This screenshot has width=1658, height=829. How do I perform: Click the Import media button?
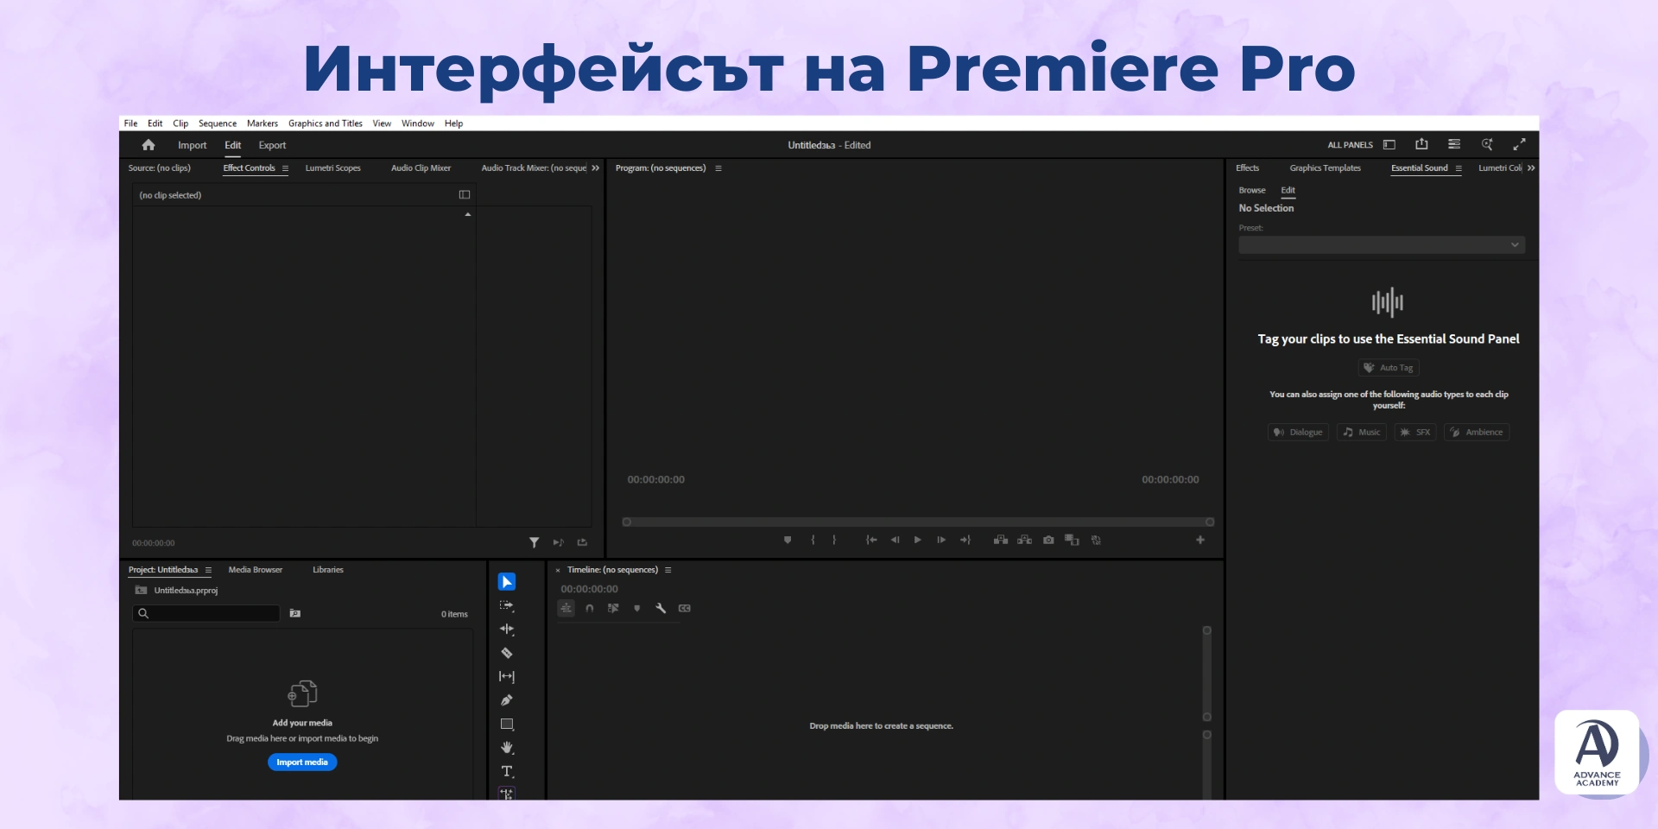(x=301, y=762)
